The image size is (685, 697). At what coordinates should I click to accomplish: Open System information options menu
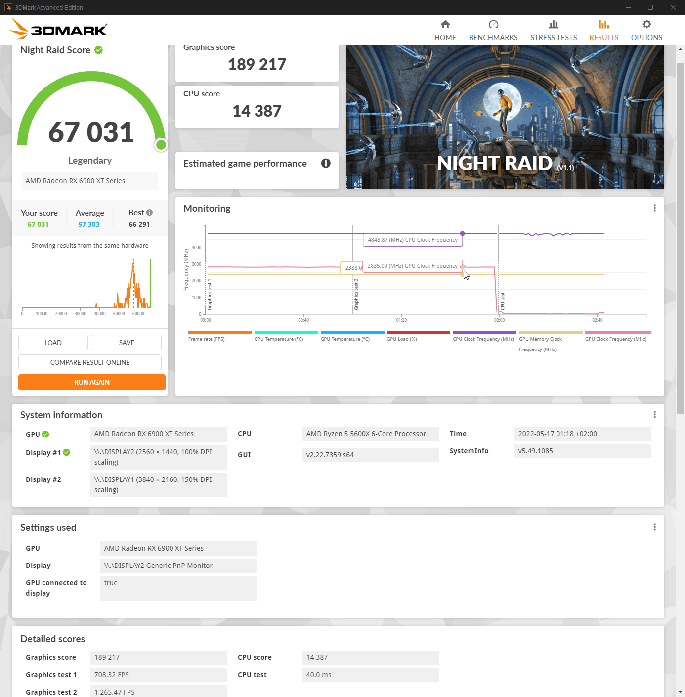[654, 415]
